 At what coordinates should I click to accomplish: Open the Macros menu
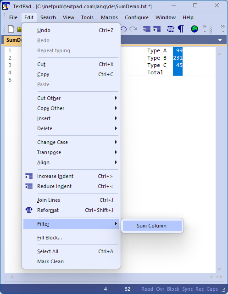coord(109,17)
